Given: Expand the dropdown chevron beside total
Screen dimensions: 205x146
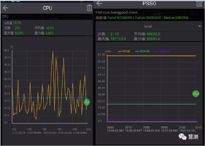Looking at the screenshot, I should point(199,26).
